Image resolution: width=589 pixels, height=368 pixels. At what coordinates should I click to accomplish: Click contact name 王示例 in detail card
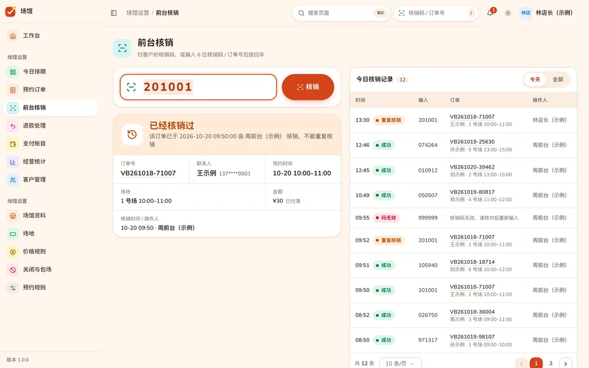click(x=207, y=173)
